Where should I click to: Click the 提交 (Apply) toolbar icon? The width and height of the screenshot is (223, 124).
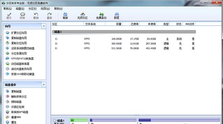(x=9, y=16)
